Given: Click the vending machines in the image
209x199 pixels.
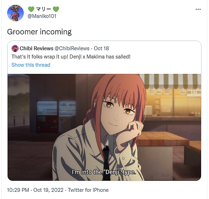Looking at the screenshot, I should pyautogui.click(x=56, y=116).
